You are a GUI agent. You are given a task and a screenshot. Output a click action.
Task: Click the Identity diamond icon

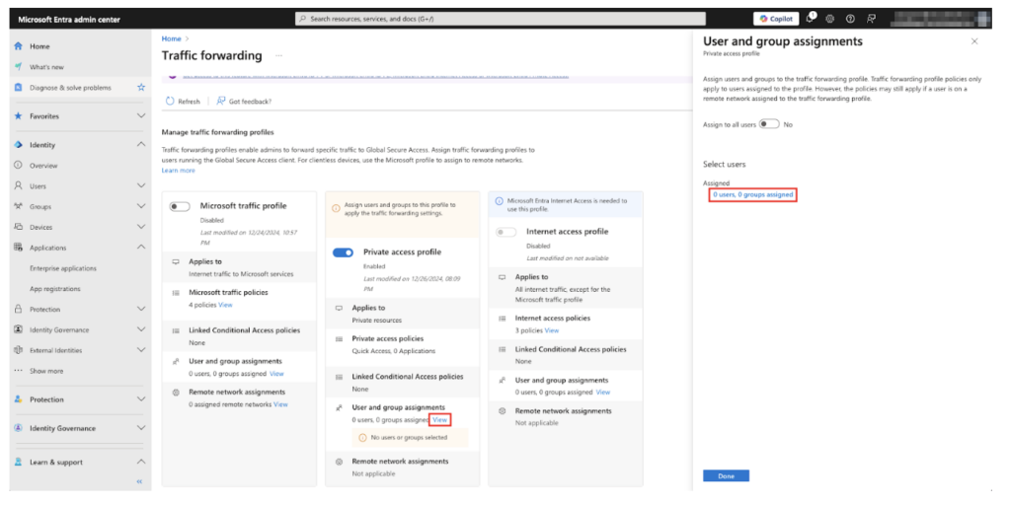tap(19, 145)
